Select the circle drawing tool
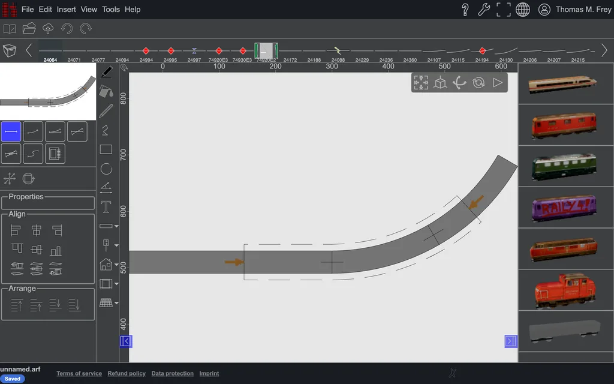 (106, 169)
